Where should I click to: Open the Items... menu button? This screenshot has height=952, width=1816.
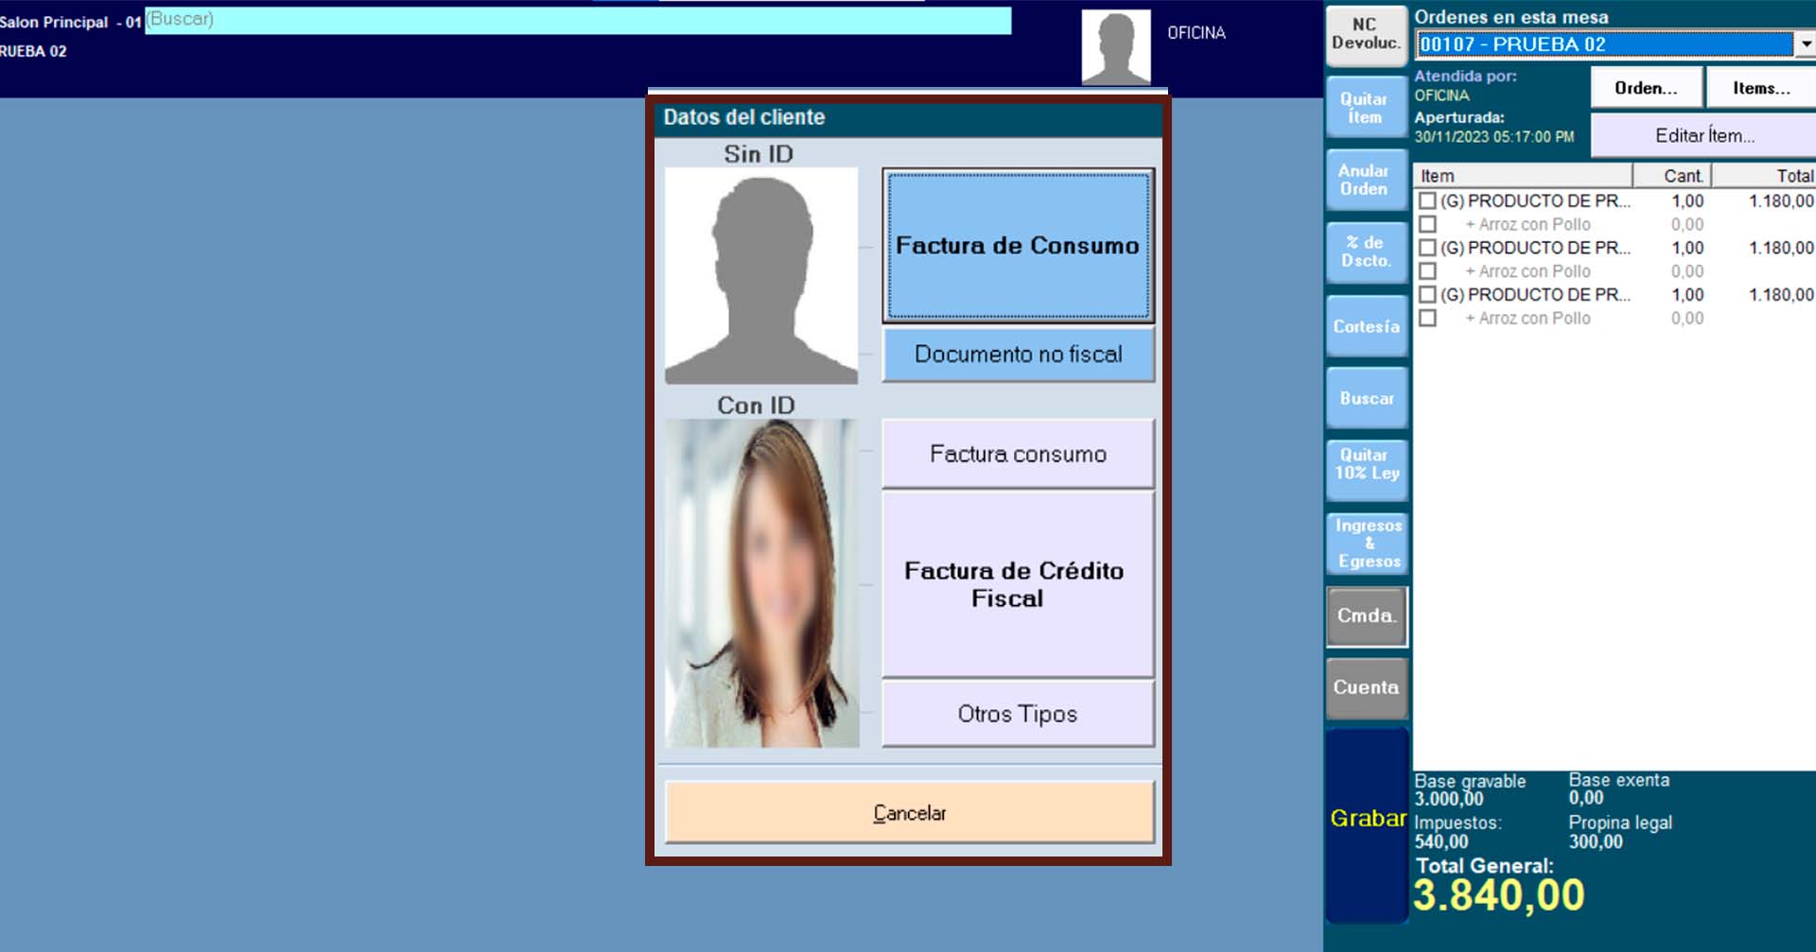(1760, 88)
